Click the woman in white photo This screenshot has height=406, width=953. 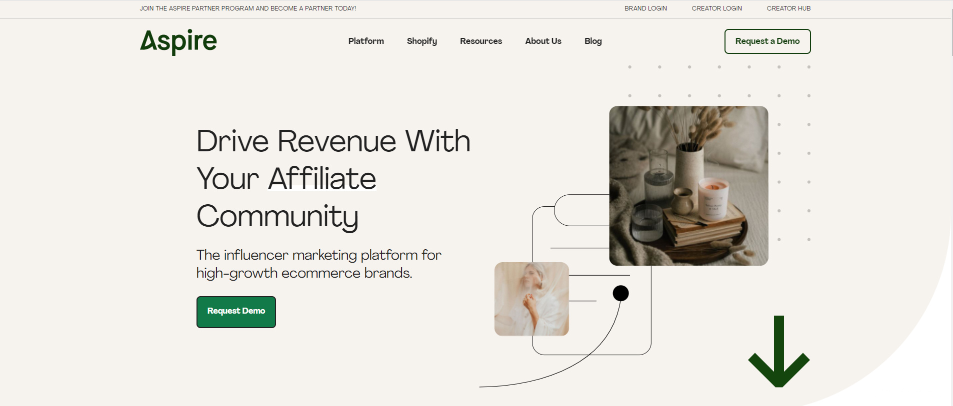531,299
